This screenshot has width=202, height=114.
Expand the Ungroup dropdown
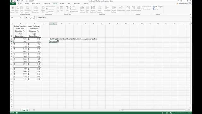(133, 12)
